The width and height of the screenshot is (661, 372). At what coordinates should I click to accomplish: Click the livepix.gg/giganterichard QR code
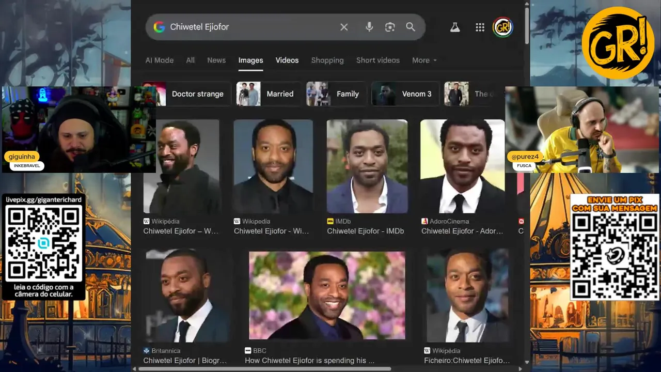click(44, 242)
